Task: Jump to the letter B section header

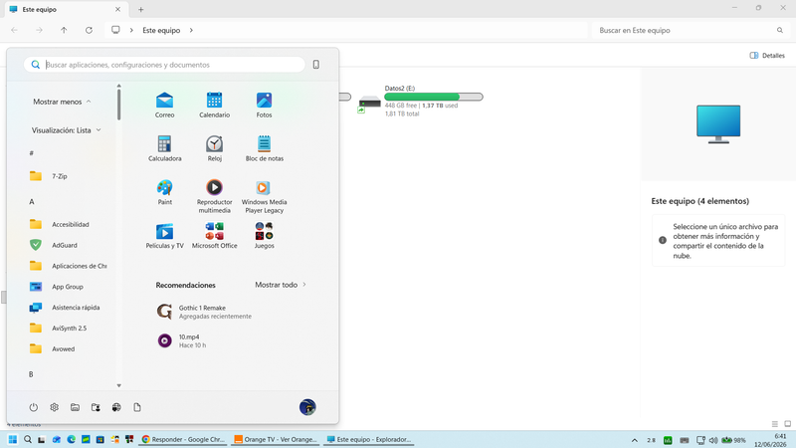Action: pyautogui.click(x=31, y=374)
